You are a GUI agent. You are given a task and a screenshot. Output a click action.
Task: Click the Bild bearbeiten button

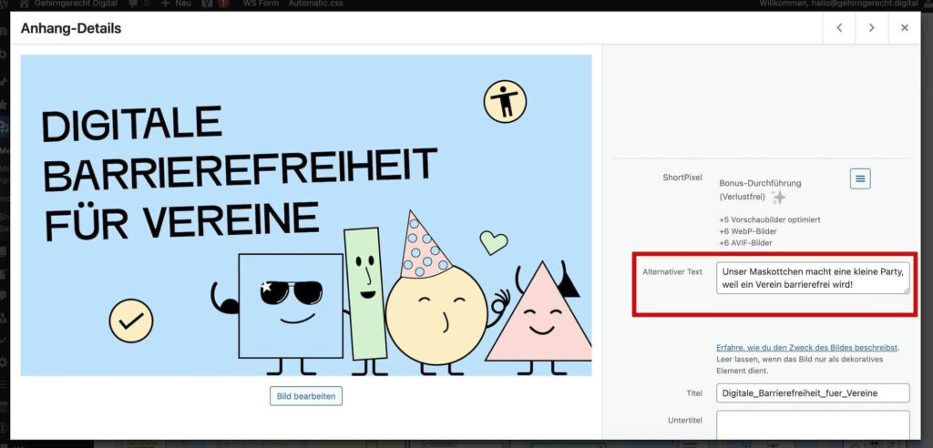tap(306, 396)
